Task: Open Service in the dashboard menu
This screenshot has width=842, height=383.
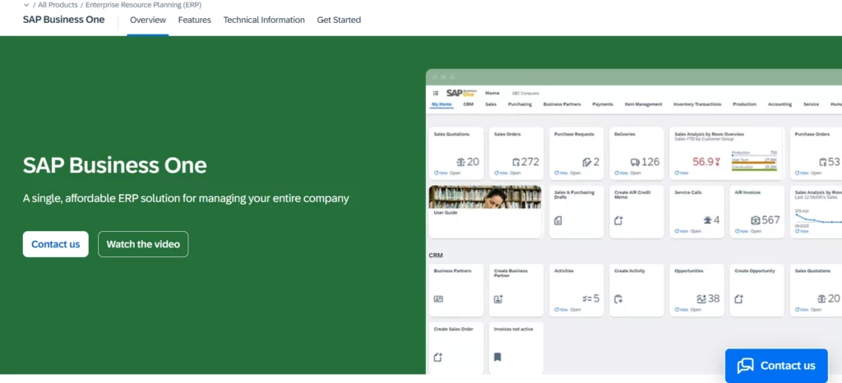Action: click(811, 104)
